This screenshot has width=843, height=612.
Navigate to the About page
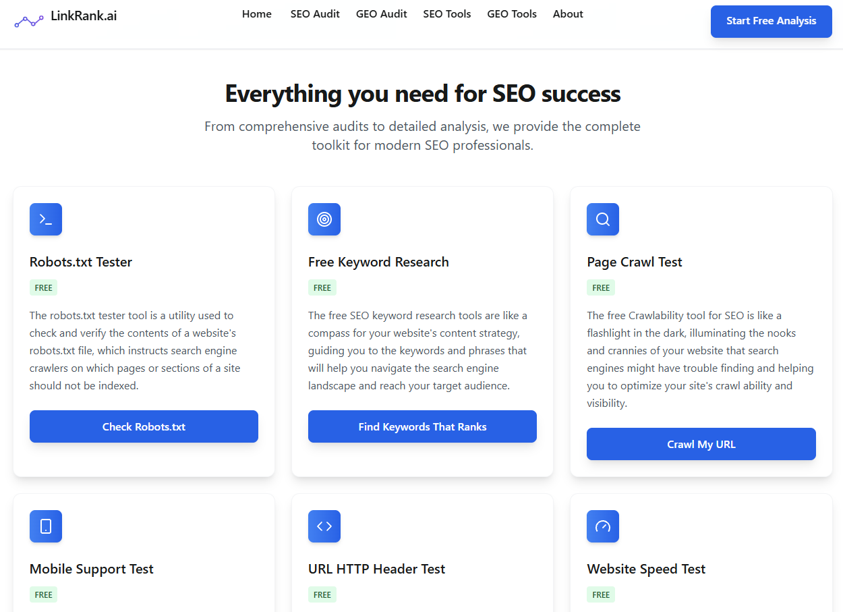tap(568, 14)
